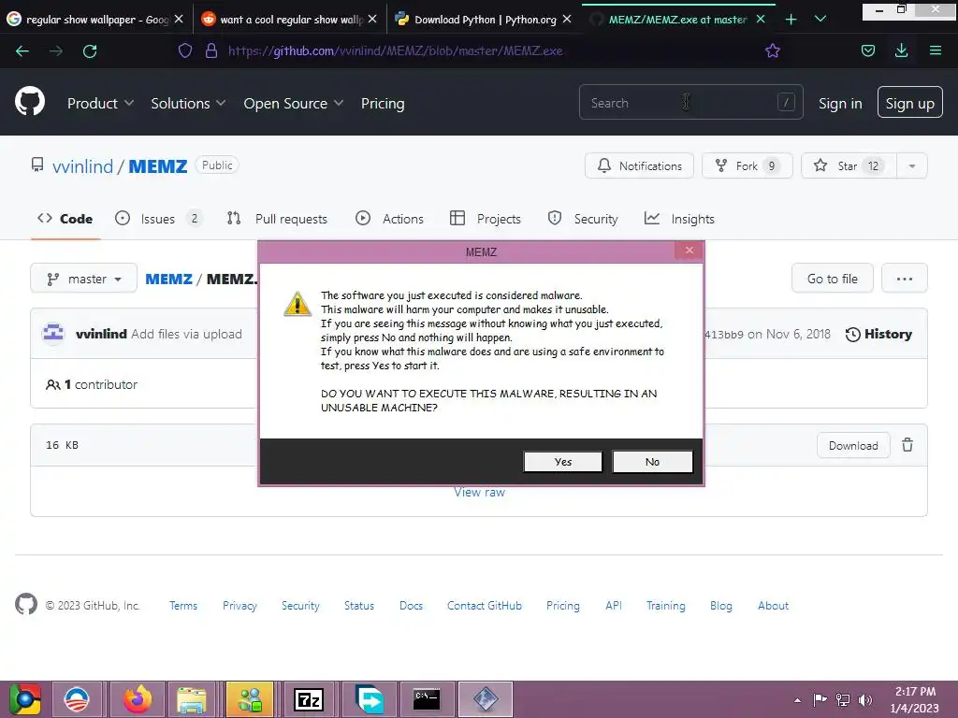Click the History clock icon

(x=853, y=335)
